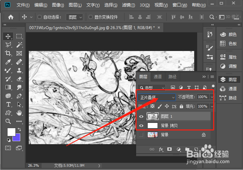Toggle lock all layer attributes

(x=181, y=106)
